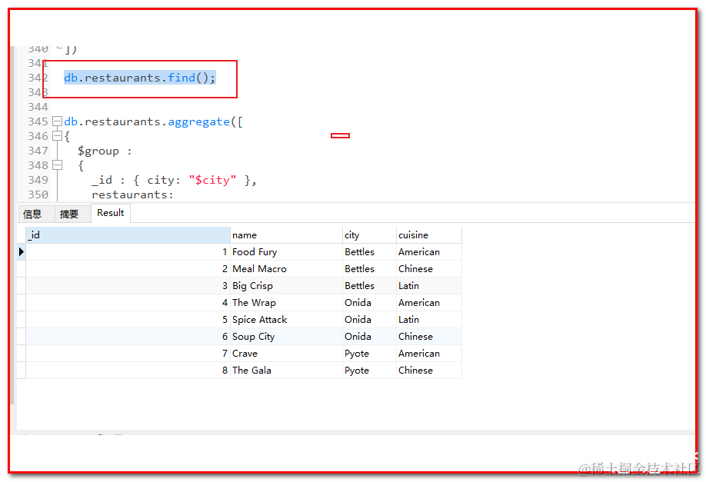
Task: Click _id value 4 cell
Action: [128, 303]
